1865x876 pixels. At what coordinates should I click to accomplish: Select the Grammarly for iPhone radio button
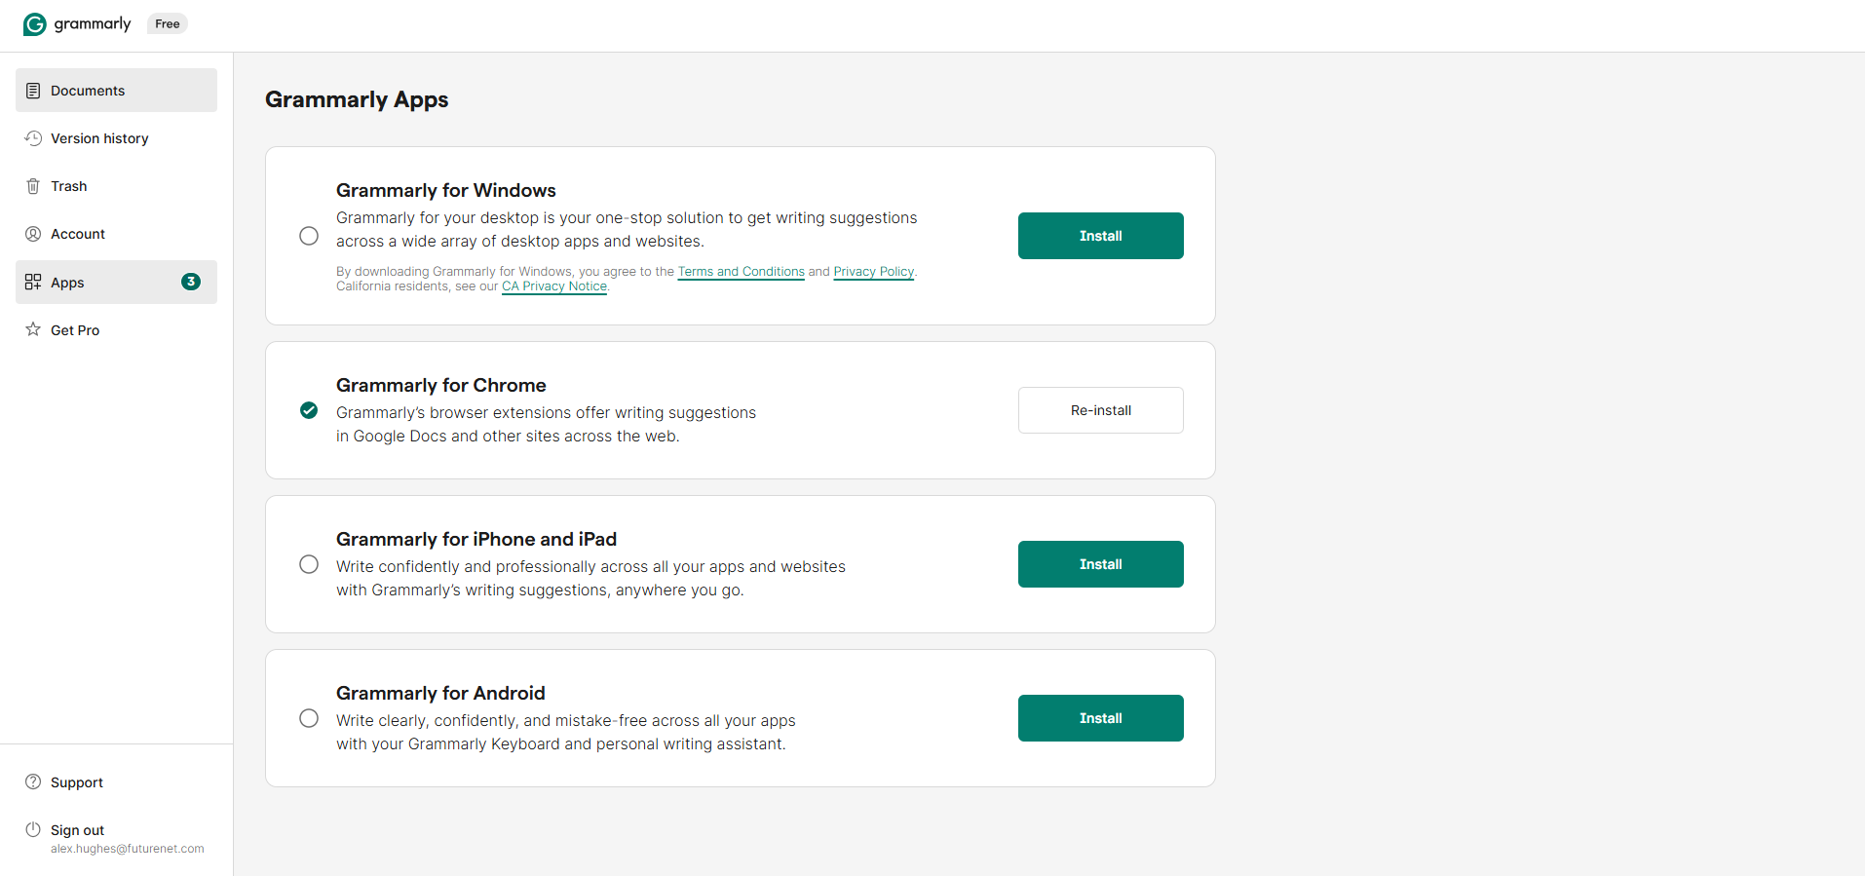pyautogui.click(x=309, y=564)
